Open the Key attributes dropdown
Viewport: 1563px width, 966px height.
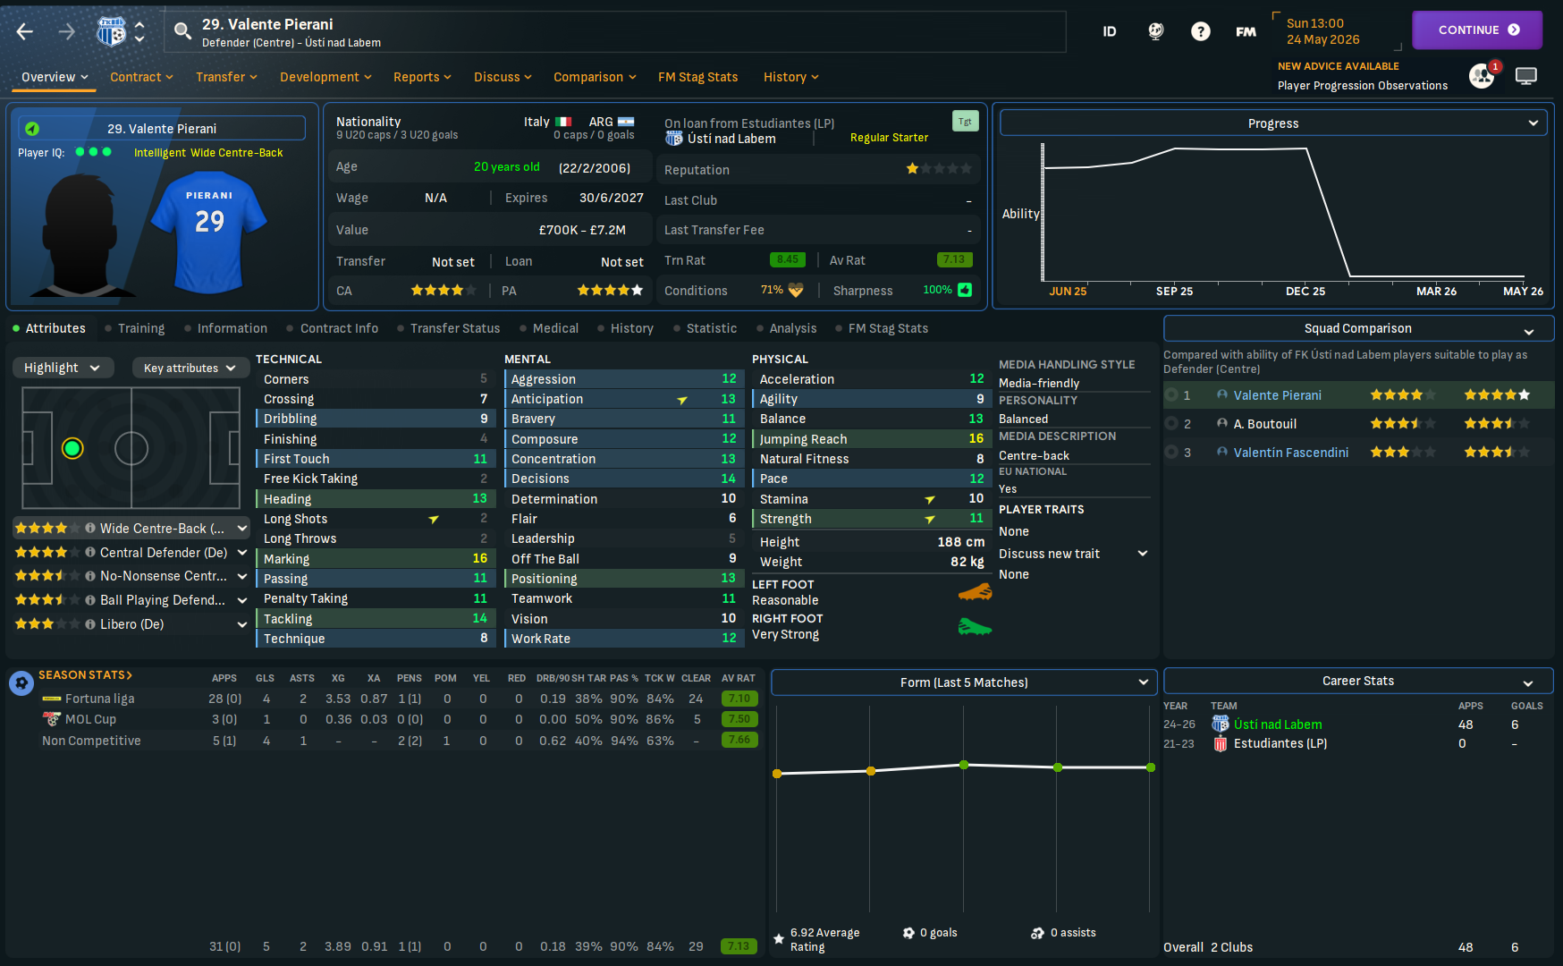[189, 368]
